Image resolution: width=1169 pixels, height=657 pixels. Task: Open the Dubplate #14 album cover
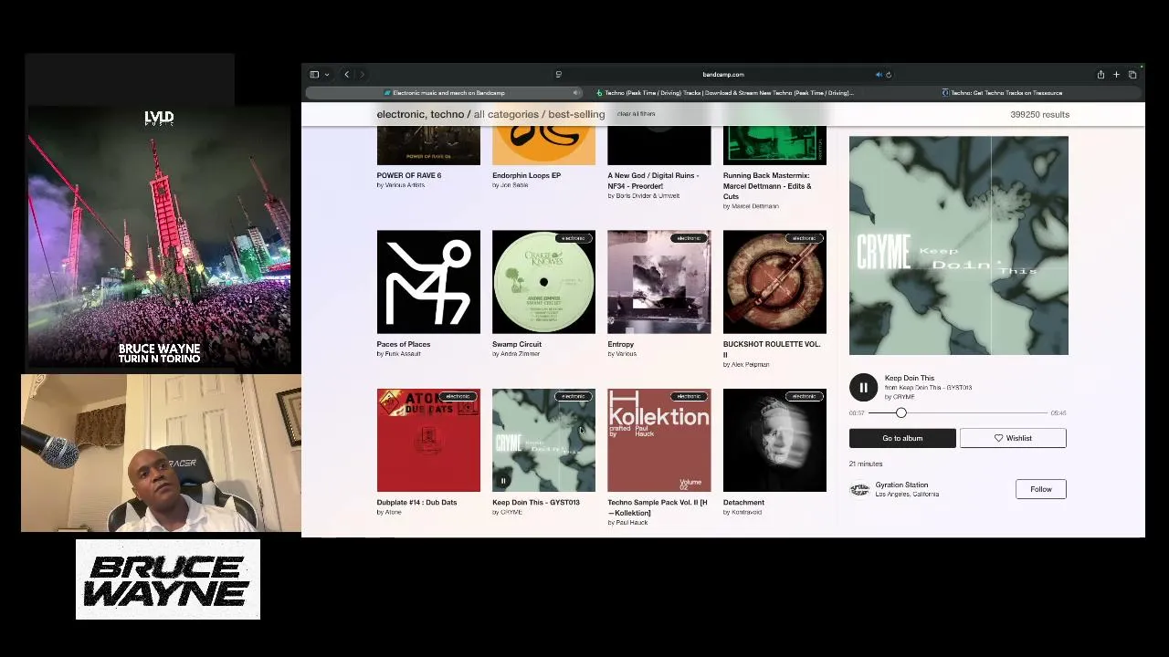428,441
